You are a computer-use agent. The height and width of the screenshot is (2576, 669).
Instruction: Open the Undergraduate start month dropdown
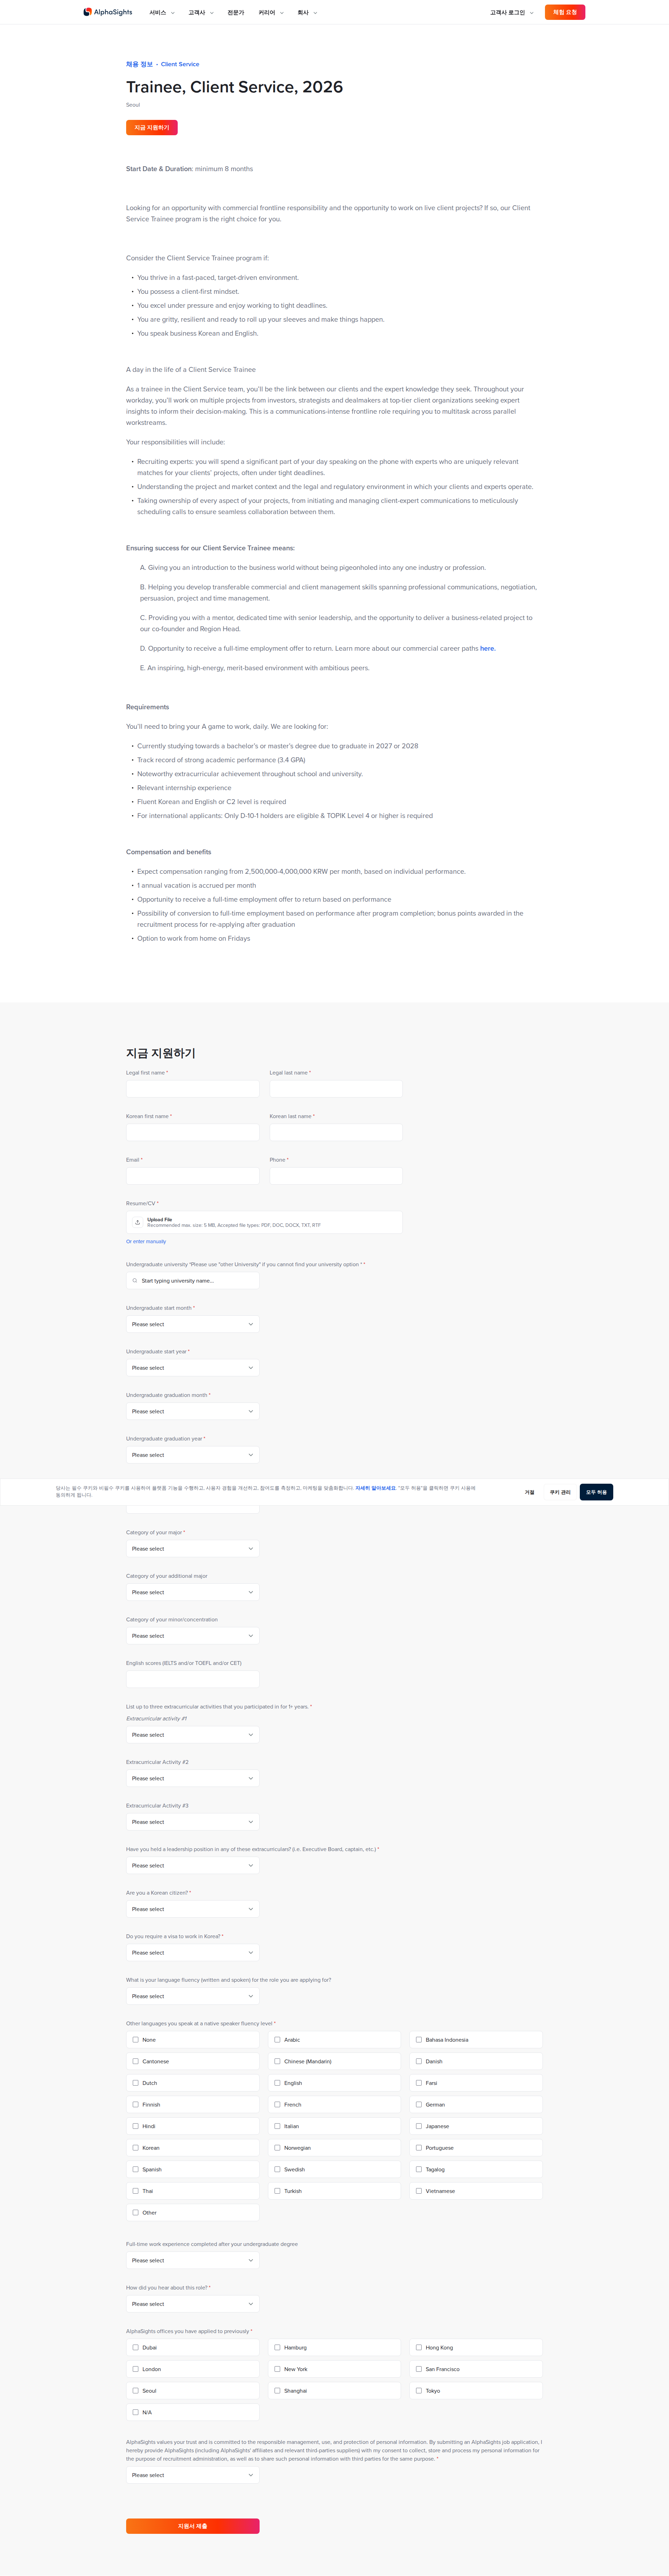coord(193,1324)
